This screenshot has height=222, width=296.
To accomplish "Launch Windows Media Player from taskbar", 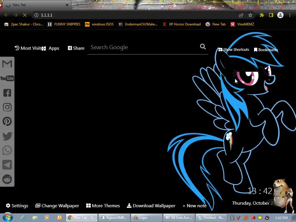I will click(x=47, y=218).
